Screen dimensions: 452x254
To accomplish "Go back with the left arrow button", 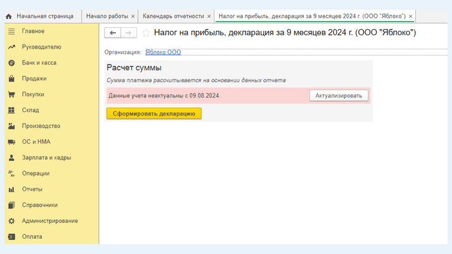I will pos(113,33).
